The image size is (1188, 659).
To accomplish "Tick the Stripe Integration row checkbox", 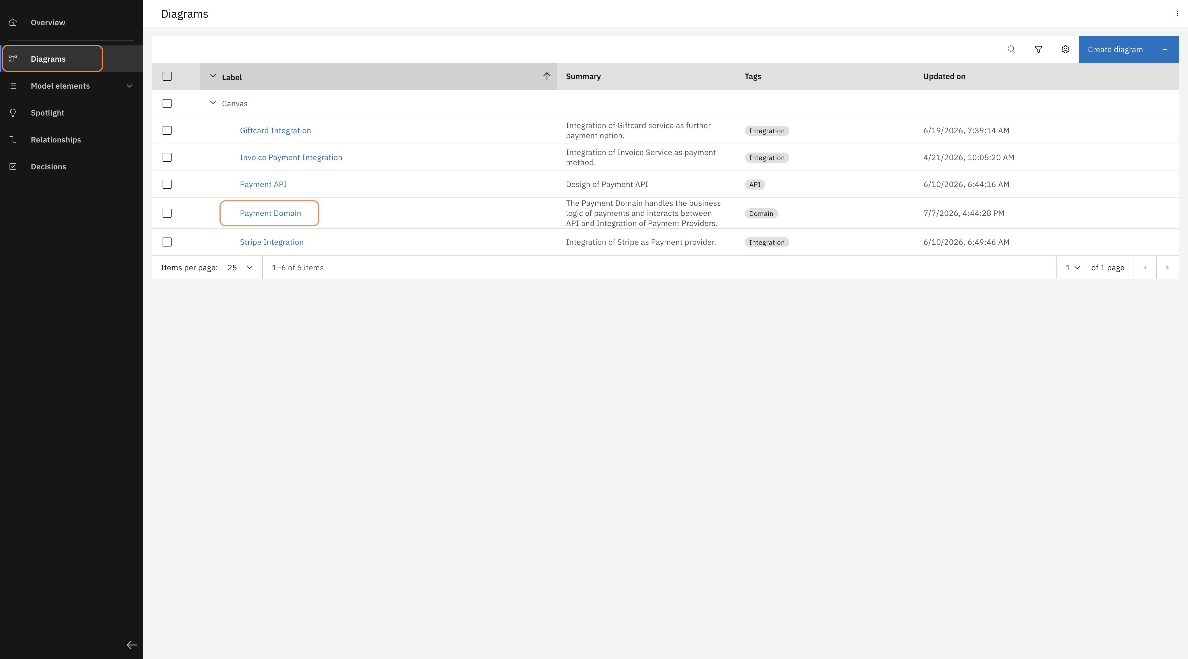I will [x=167, y=242].
